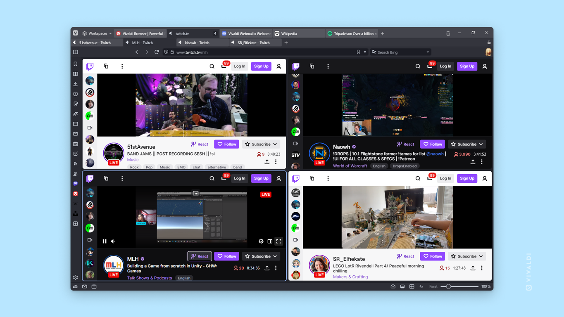564x317 pixels.
Task: Toggle image loading in status bar
Action: [x=402, y=286]
